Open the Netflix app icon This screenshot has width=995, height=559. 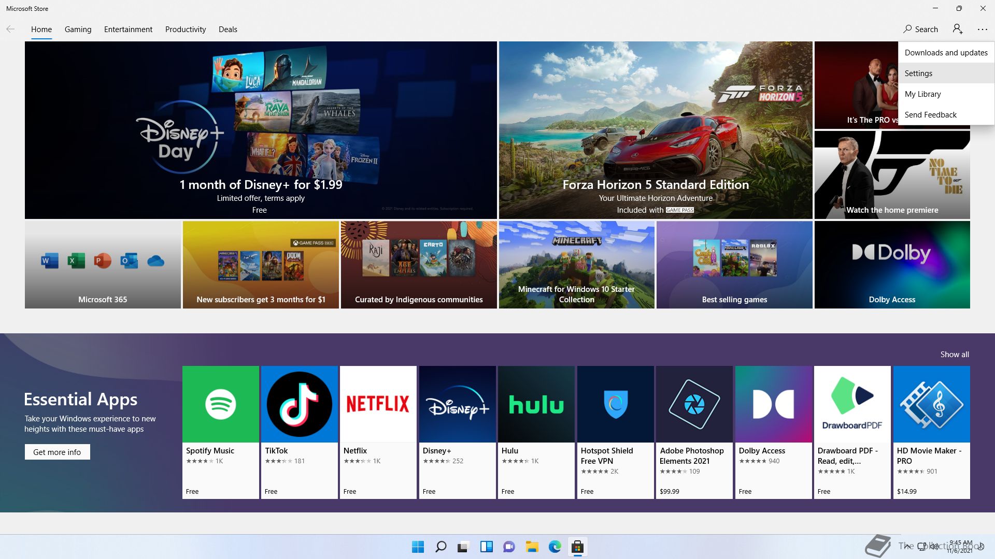(378, 404)
